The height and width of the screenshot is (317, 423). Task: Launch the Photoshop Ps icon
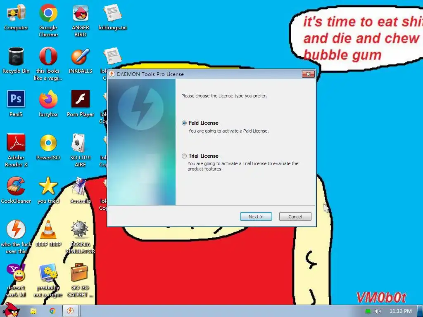coord(16,99)
